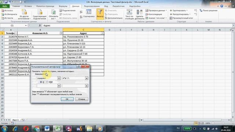Open Проверка данных dropdown
Viewport: 235px width, 132px height.
pos(156,11)
